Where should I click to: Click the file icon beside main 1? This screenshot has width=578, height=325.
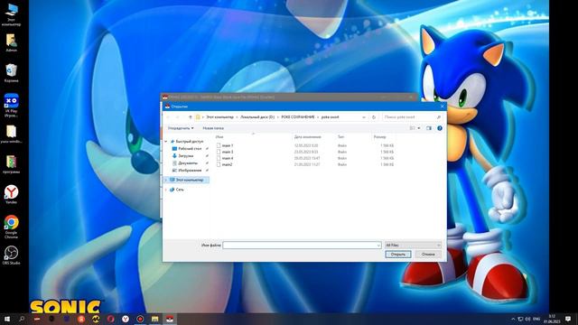(219, 145)
